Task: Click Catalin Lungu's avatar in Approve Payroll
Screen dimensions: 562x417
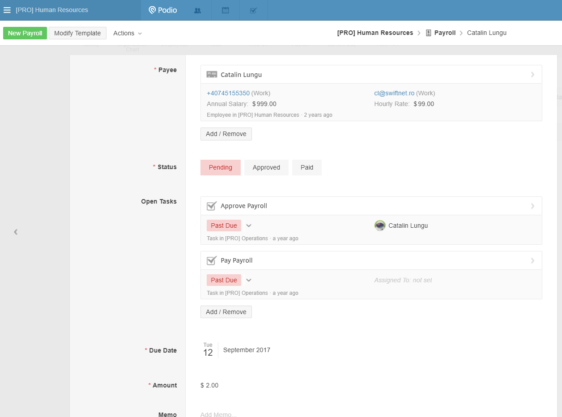Action: point(380,226)
